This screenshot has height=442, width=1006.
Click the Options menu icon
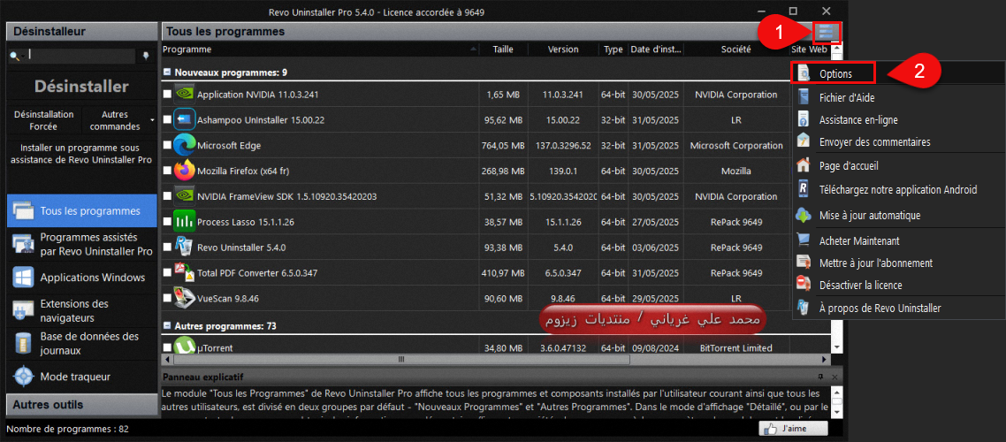[x=804, y=73]
